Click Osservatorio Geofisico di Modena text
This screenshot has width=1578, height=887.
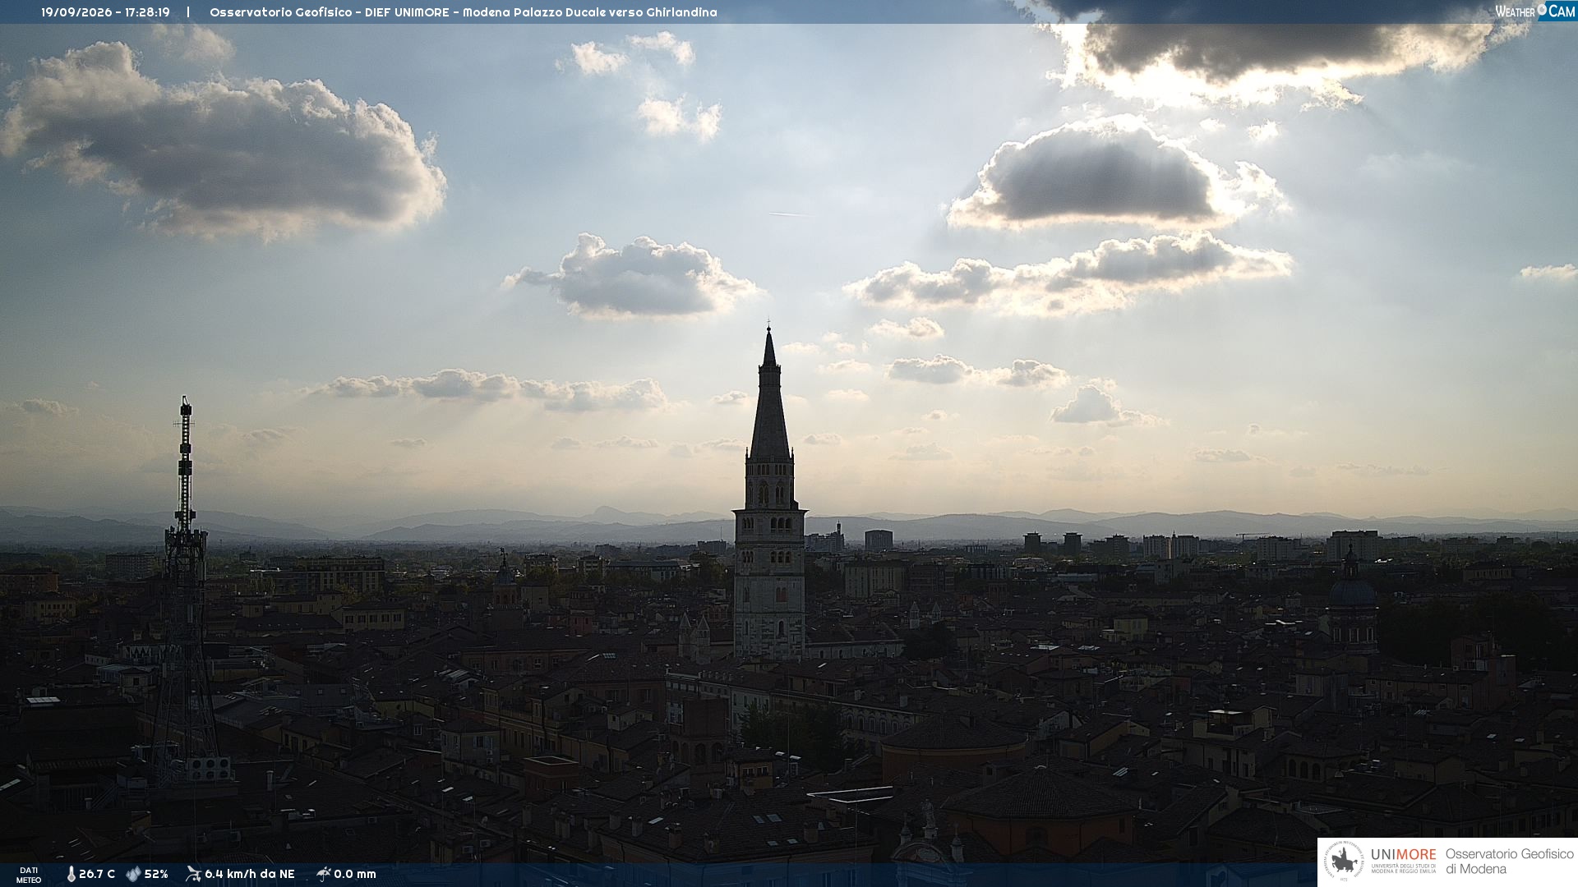[1509, 862]
